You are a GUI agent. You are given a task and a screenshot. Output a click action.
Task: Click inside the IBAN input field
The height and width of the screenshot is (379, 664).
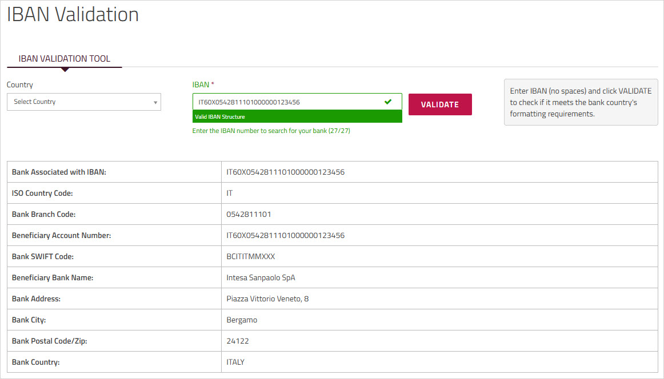[286, 102]
